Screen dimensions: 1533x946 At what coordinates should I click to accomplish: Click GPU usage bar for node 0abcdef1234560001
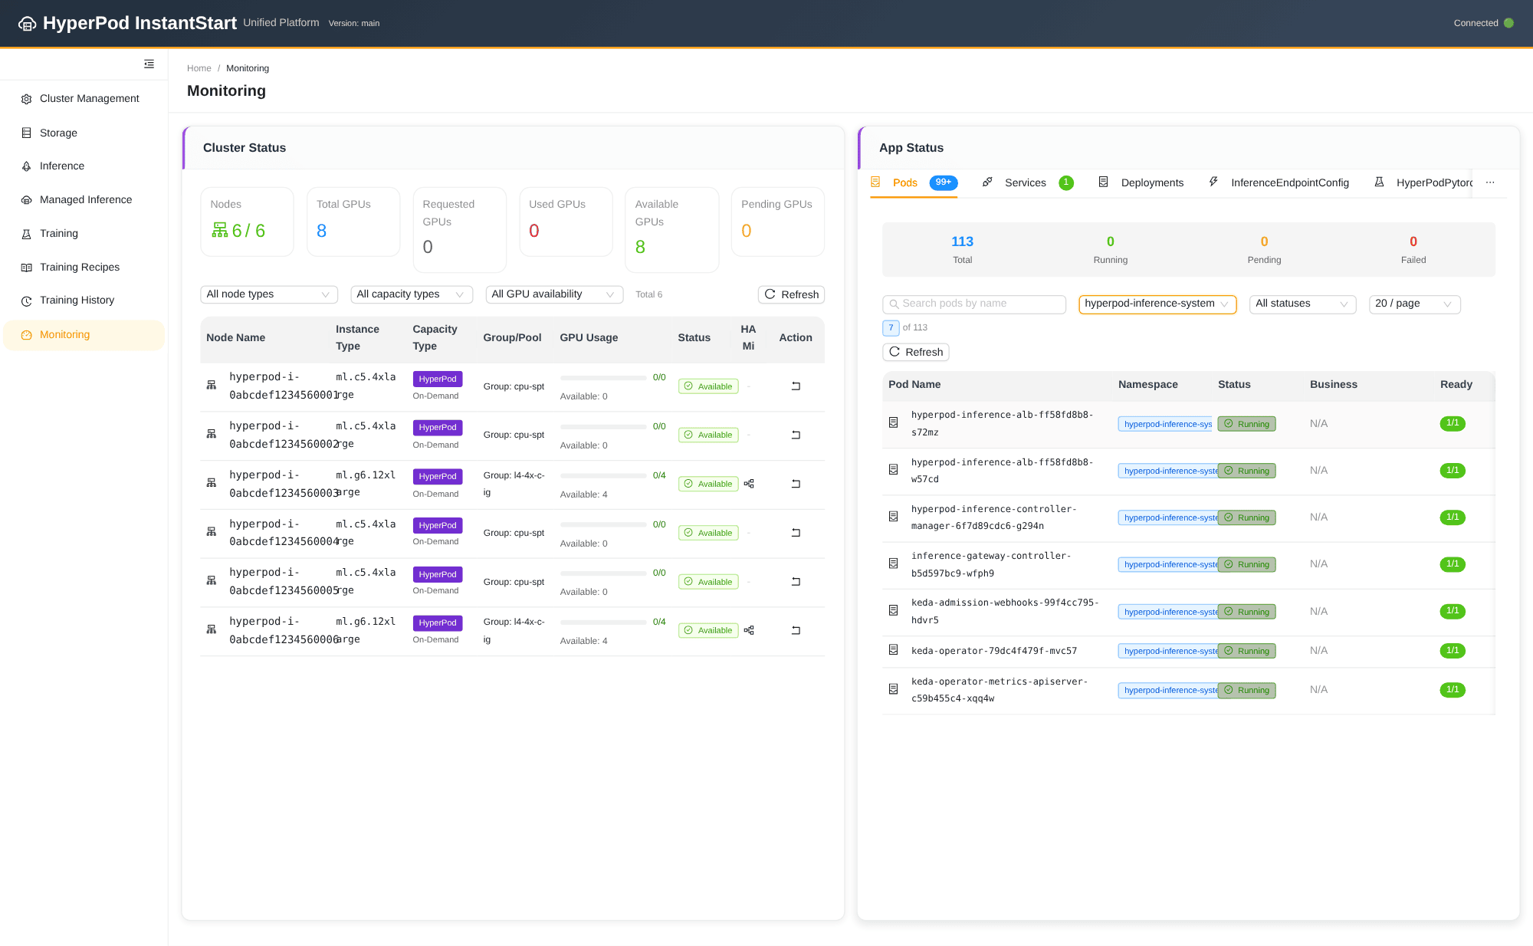tap(603, 378)
